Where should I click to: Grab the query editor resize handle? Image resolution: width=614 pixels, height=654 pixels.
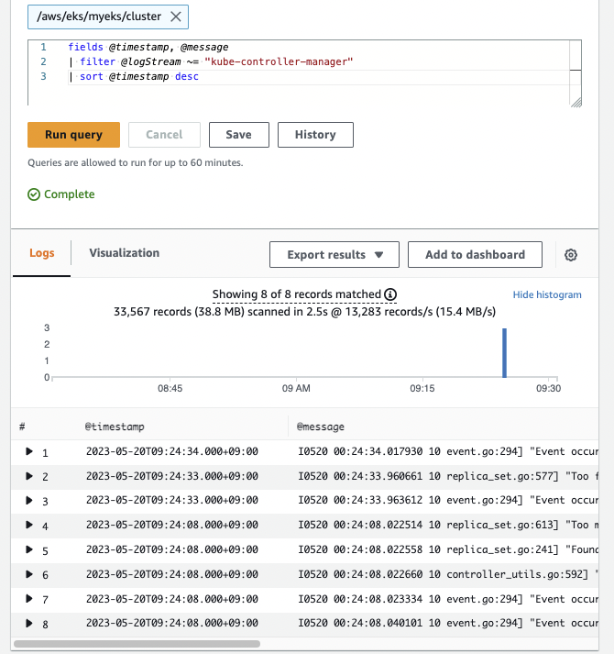(x=576, y=102)
